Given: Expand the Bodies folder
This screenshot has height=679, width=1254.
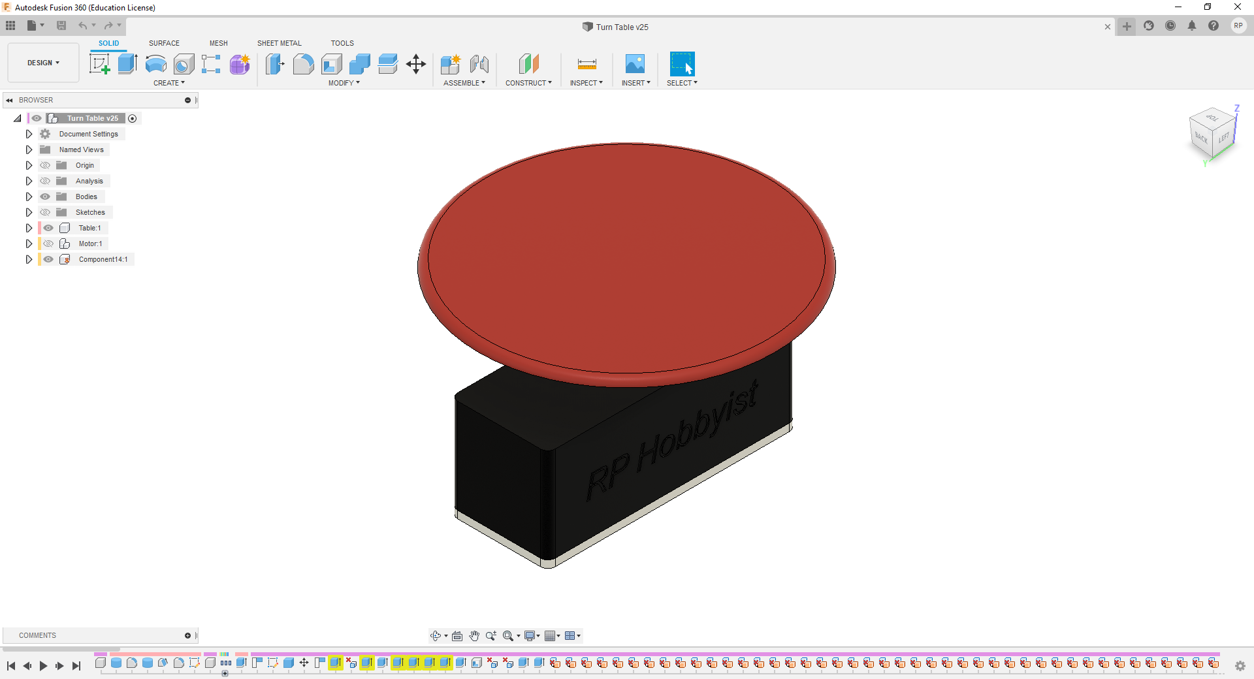Looking at the screenshot, I should coord(29,197).
